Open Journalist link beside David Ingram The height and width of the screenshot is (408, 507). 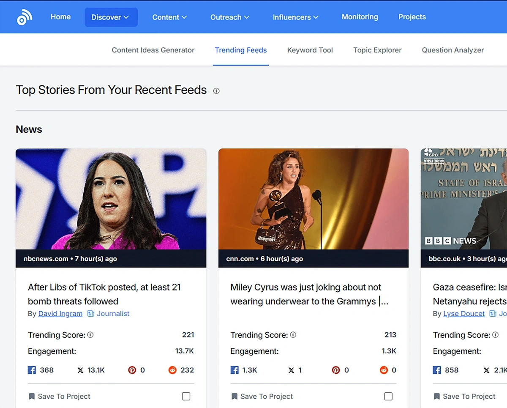113,314
